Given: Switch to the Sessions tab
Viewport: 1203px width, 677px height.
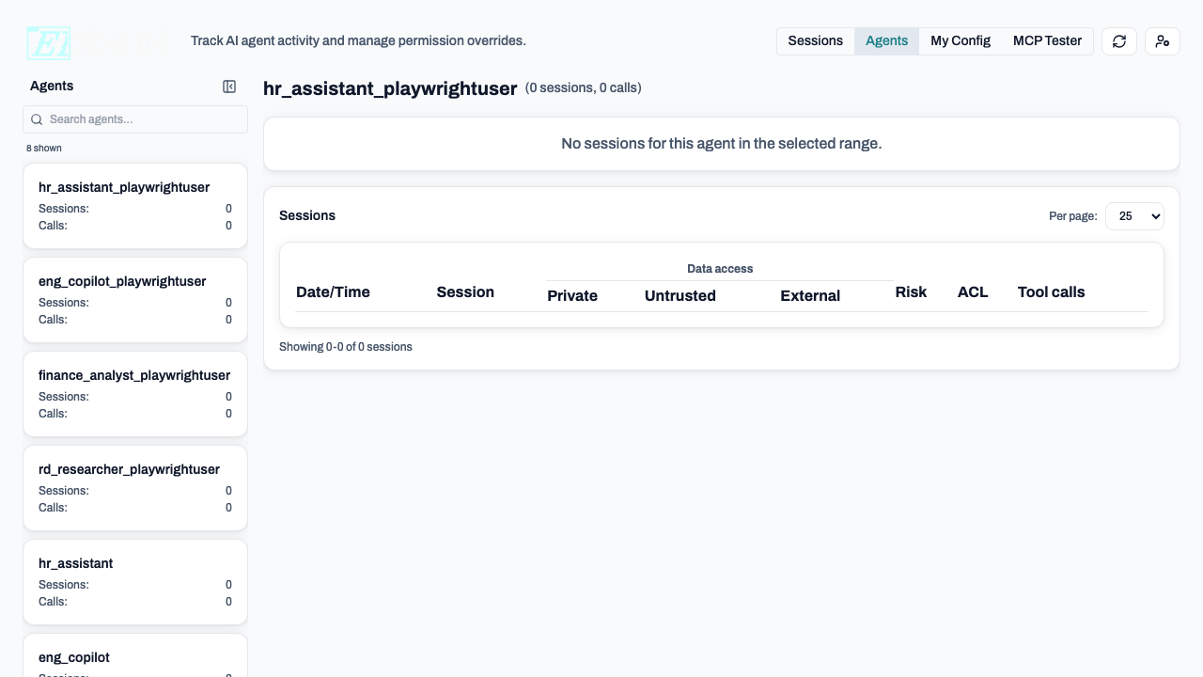Looking at the screenshot, I should tap(815, 41).
